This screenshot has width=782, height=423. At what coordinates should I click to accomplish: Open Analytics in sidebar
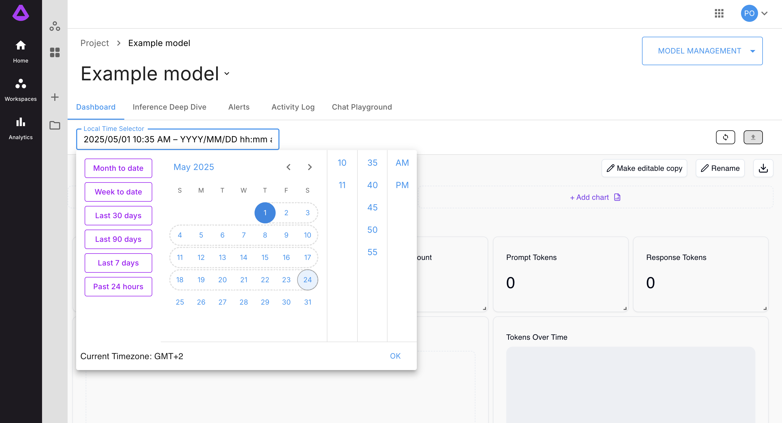click(x=21, y=128)
